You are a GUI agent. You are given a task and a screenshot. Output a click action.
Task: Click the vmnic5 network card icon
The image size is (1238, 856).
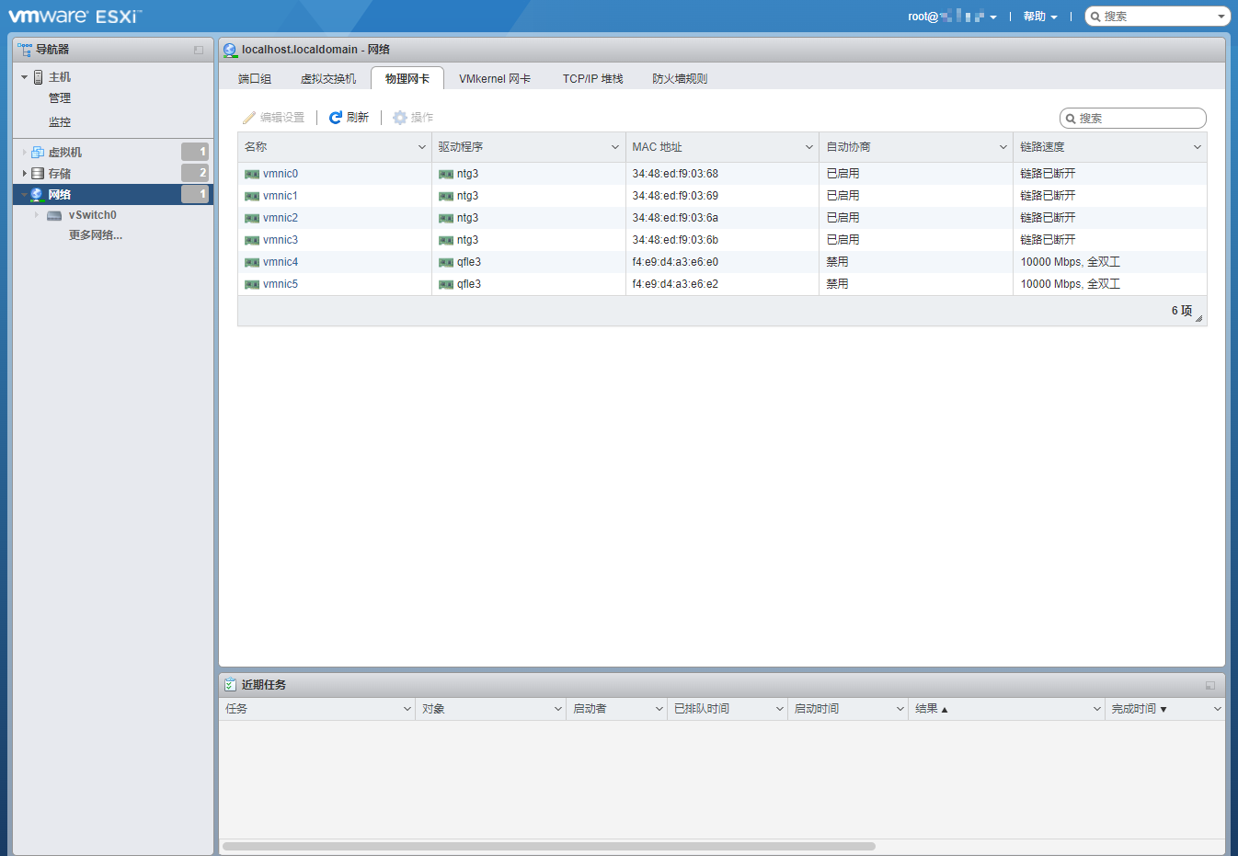(252, 284)
